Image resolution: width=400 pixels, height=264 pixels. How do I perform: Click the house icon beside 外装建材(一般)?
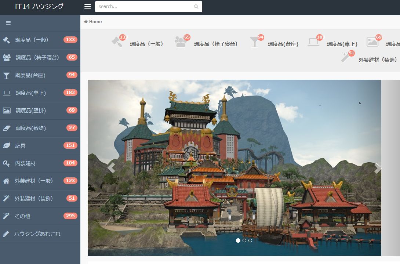(x=6, y=181)
